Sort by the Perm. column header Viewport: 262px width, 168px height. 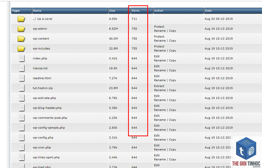142,11
